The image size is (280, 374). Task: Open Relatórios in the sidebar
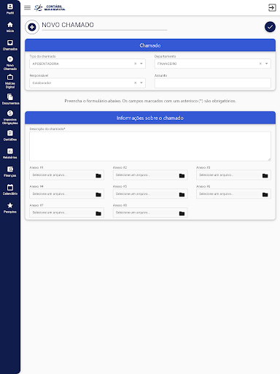[x=10, y=153]
